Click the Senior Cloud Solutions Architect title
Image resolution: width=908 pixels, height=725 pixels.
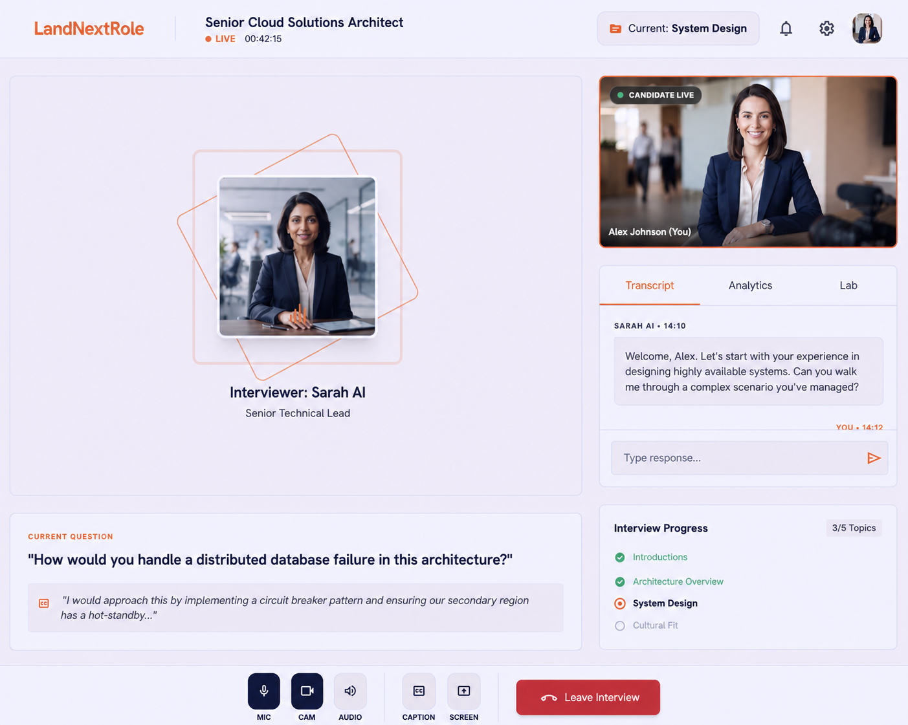[x=304, y=22]
